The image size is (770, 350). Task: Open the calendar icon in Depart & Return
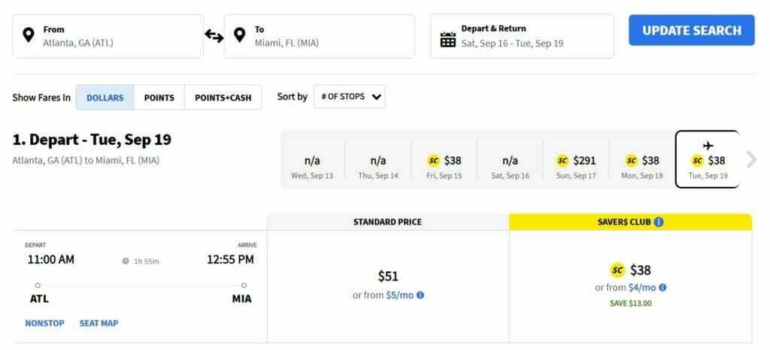(x=448, y=39)
